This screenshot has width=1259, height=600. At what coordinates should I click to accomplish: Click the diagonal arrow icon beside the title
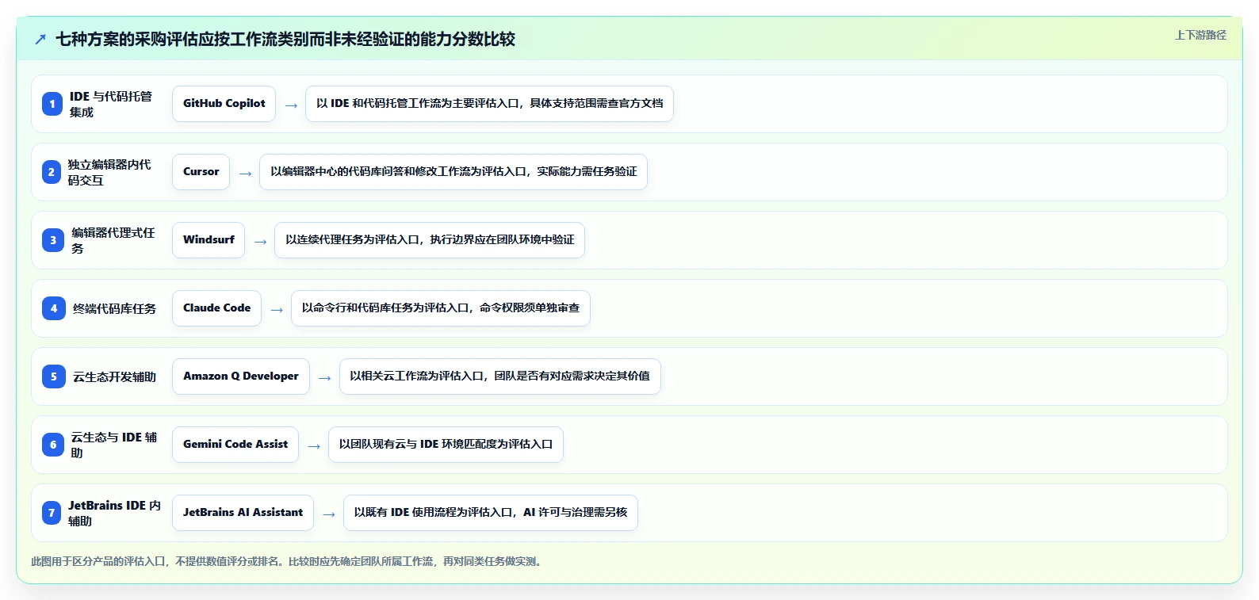(40, 40)
